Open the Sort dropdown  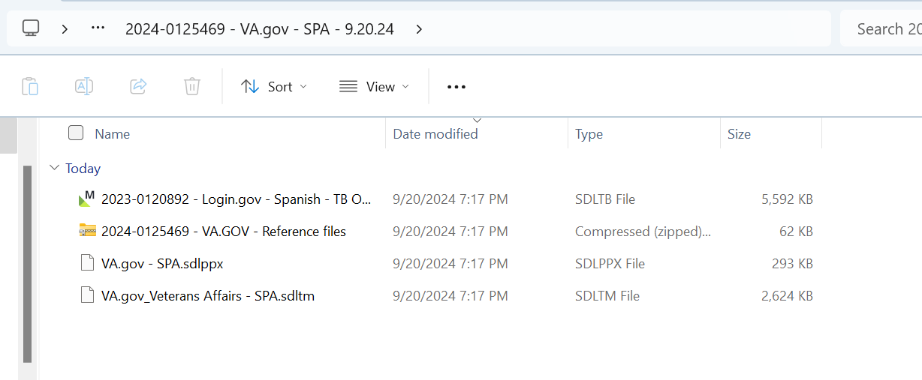[x=274, y=87]
